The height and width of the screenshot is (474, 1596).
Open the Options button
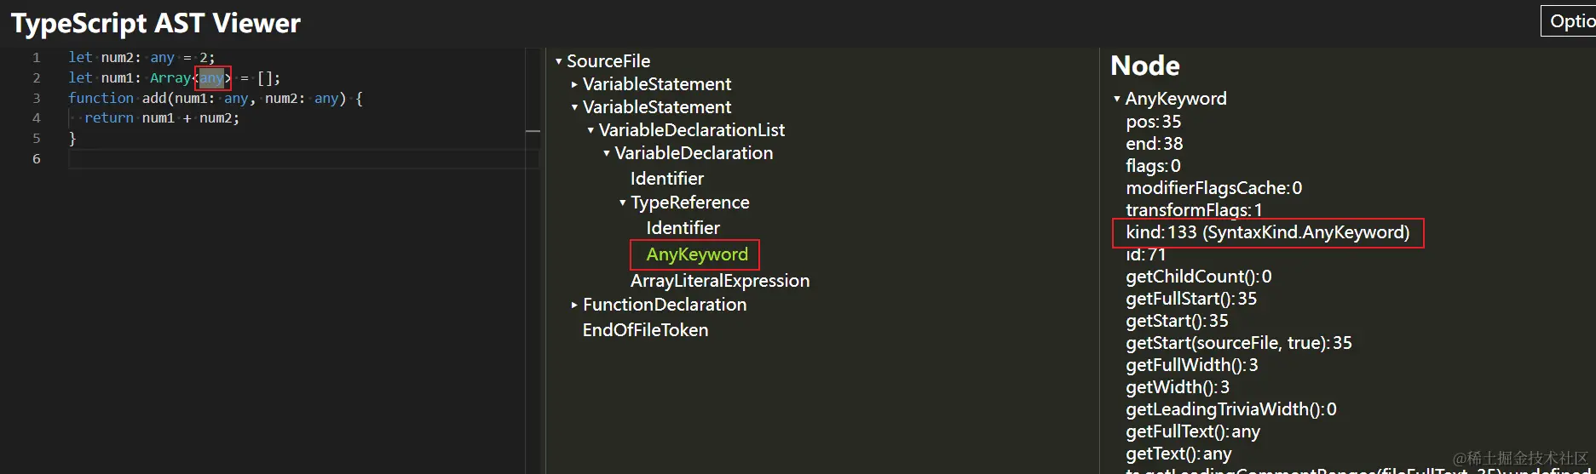[1568, 21]
